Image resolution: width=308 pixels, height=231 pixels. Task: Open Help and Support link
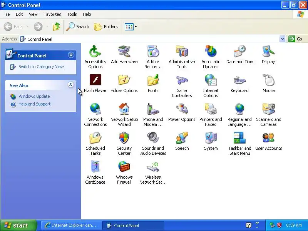(35, 104)
